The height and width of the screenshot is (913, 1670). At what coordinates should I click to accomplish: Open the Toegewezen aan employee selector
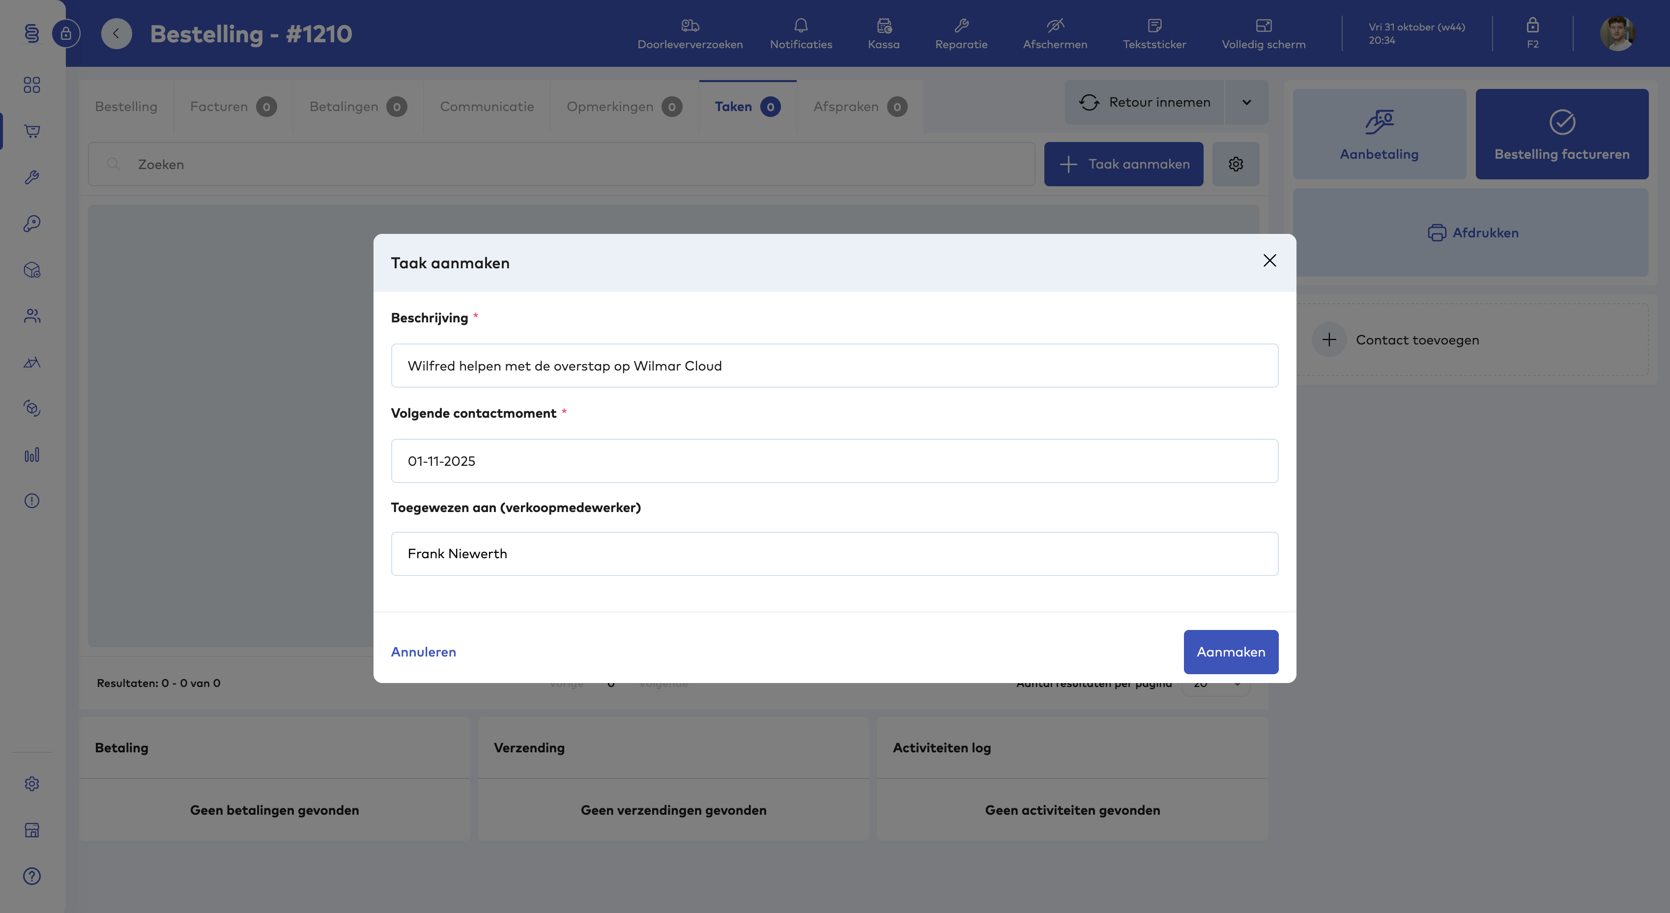click(x=835, y=553)
